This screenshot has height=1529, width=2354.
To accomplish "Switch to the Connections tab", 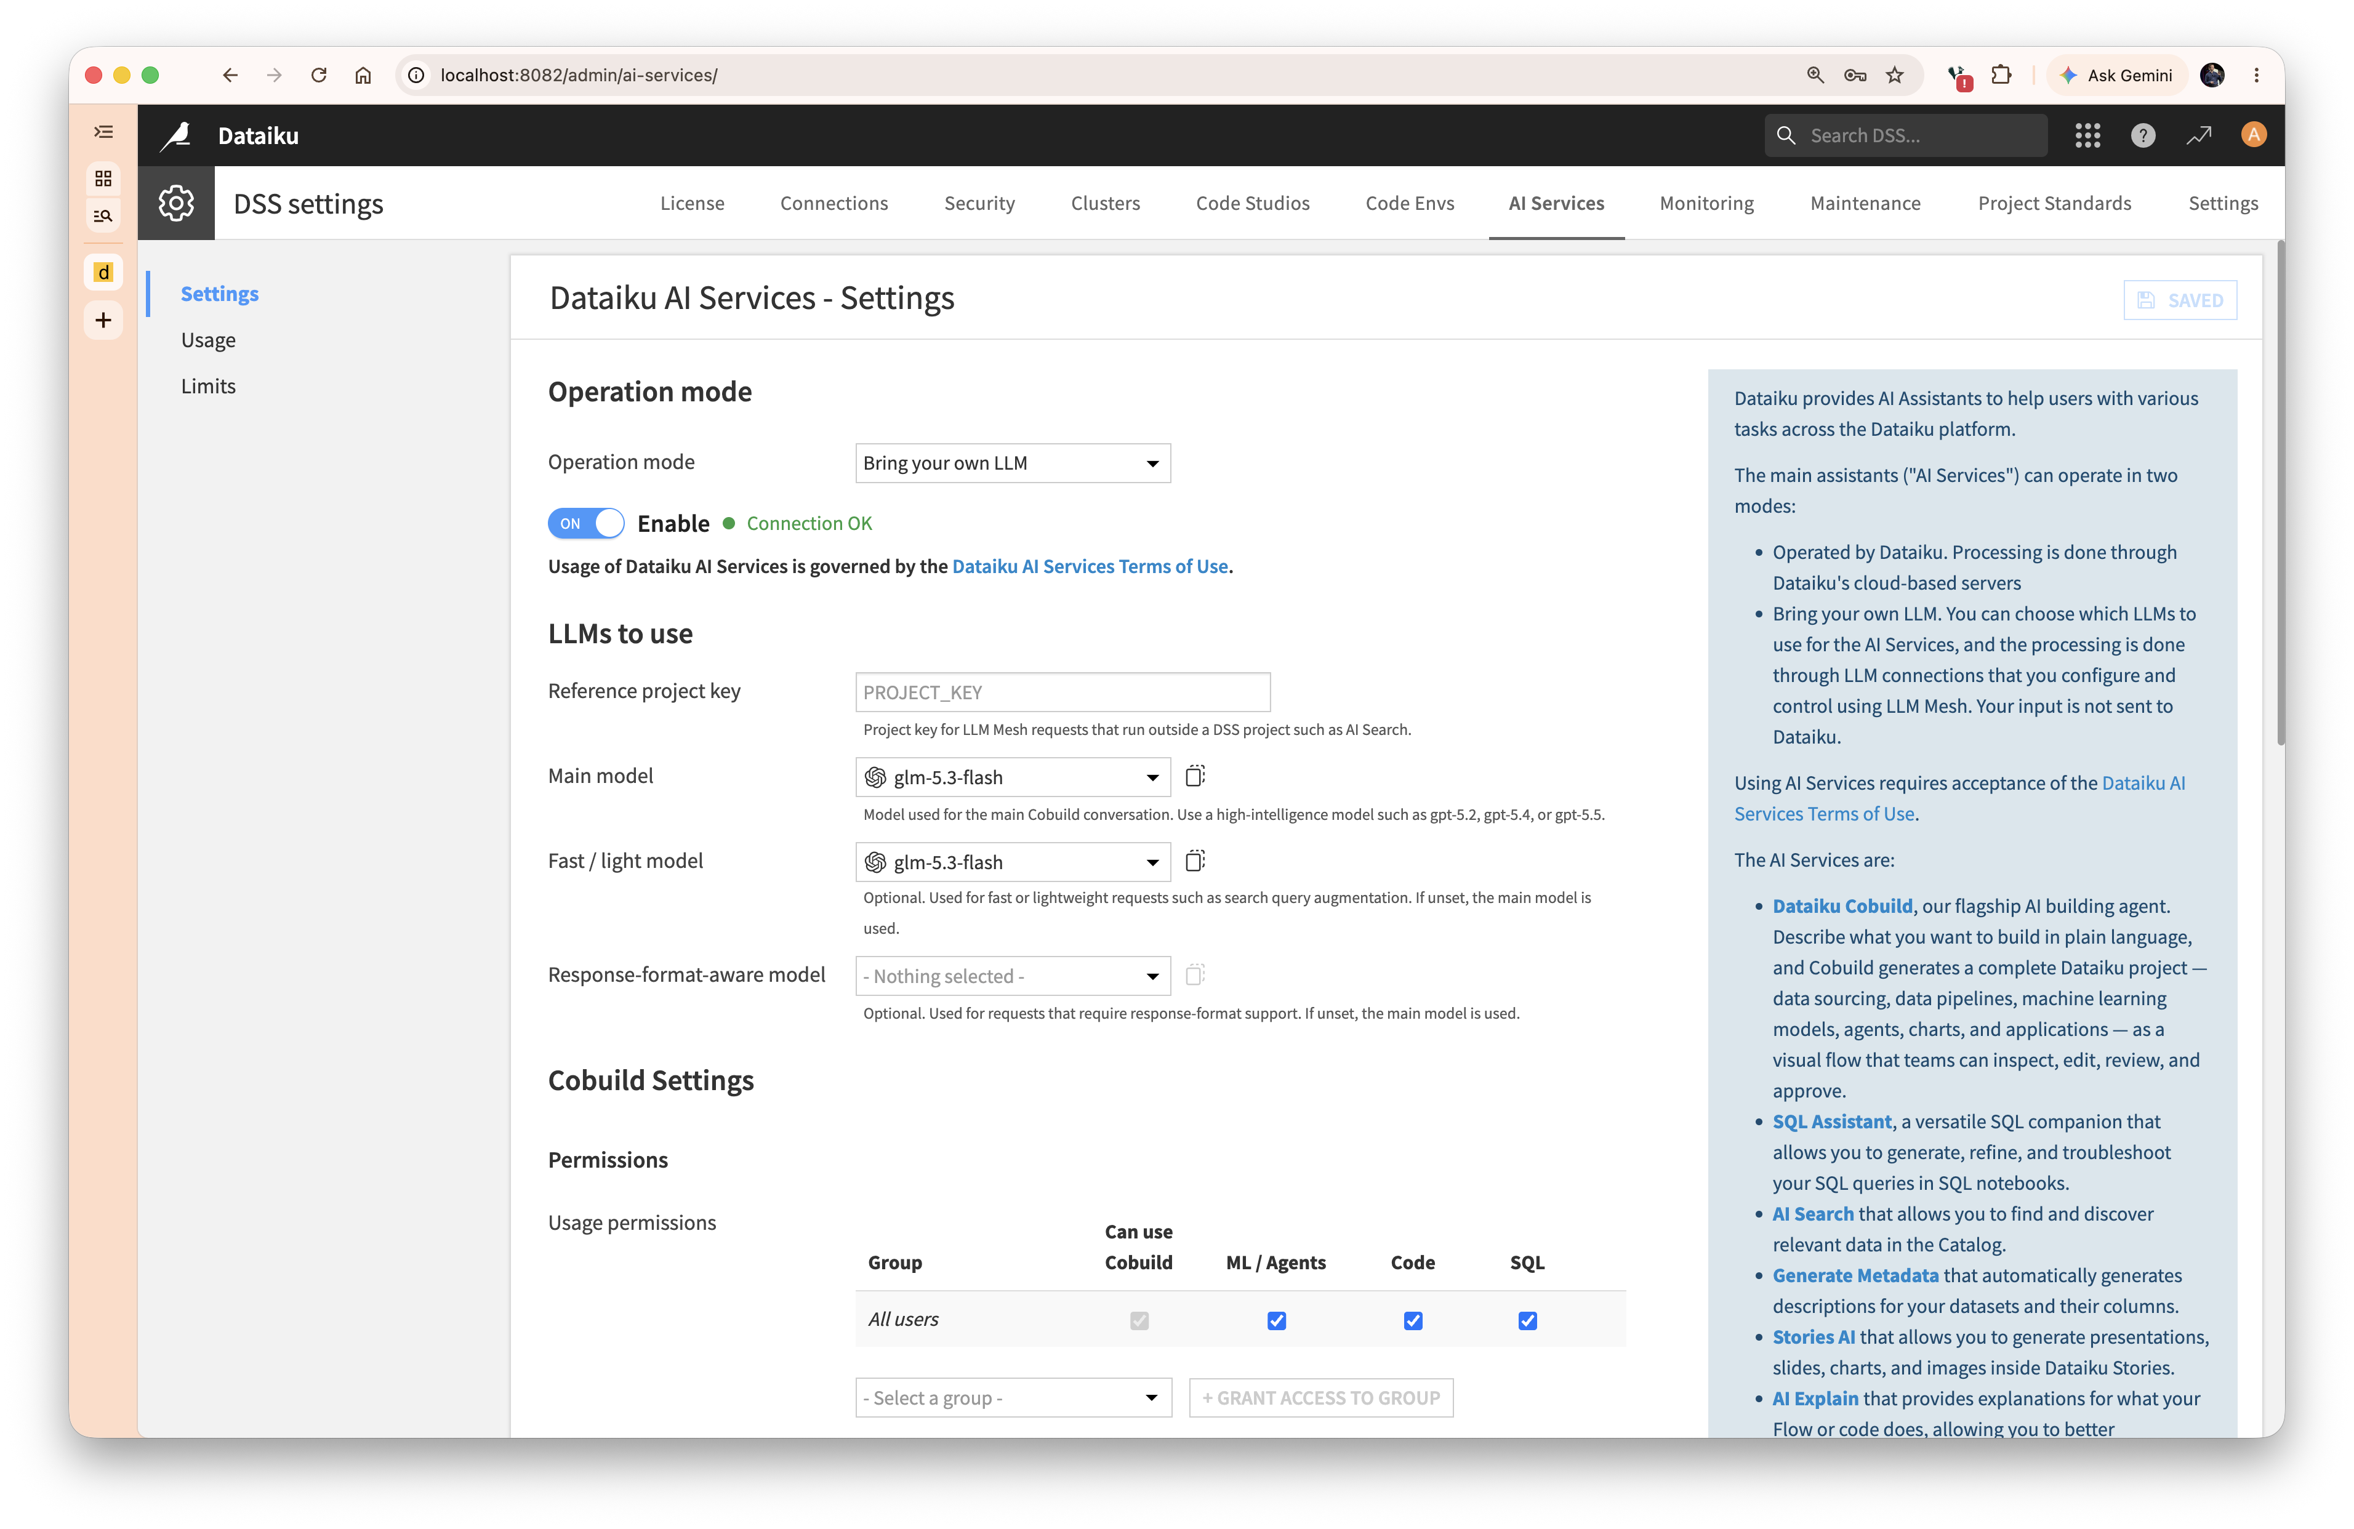I will [834, 203].
